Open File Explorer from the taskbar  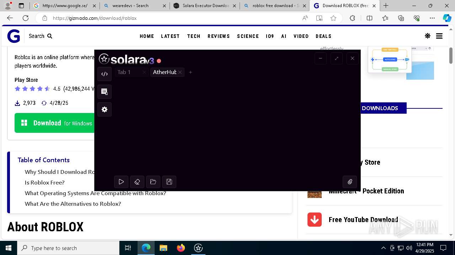click(163, 248)
